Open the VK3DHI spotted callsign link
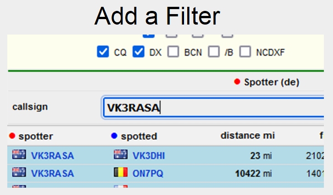 [149, 156]
